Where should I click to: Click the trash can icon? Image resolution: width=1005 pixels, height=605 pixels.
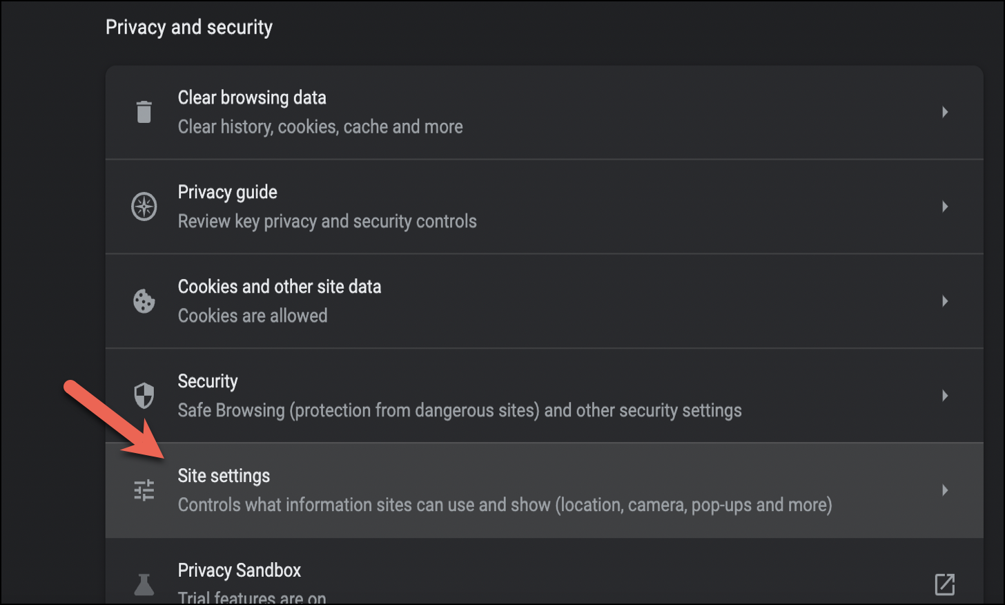coord(144,112)
